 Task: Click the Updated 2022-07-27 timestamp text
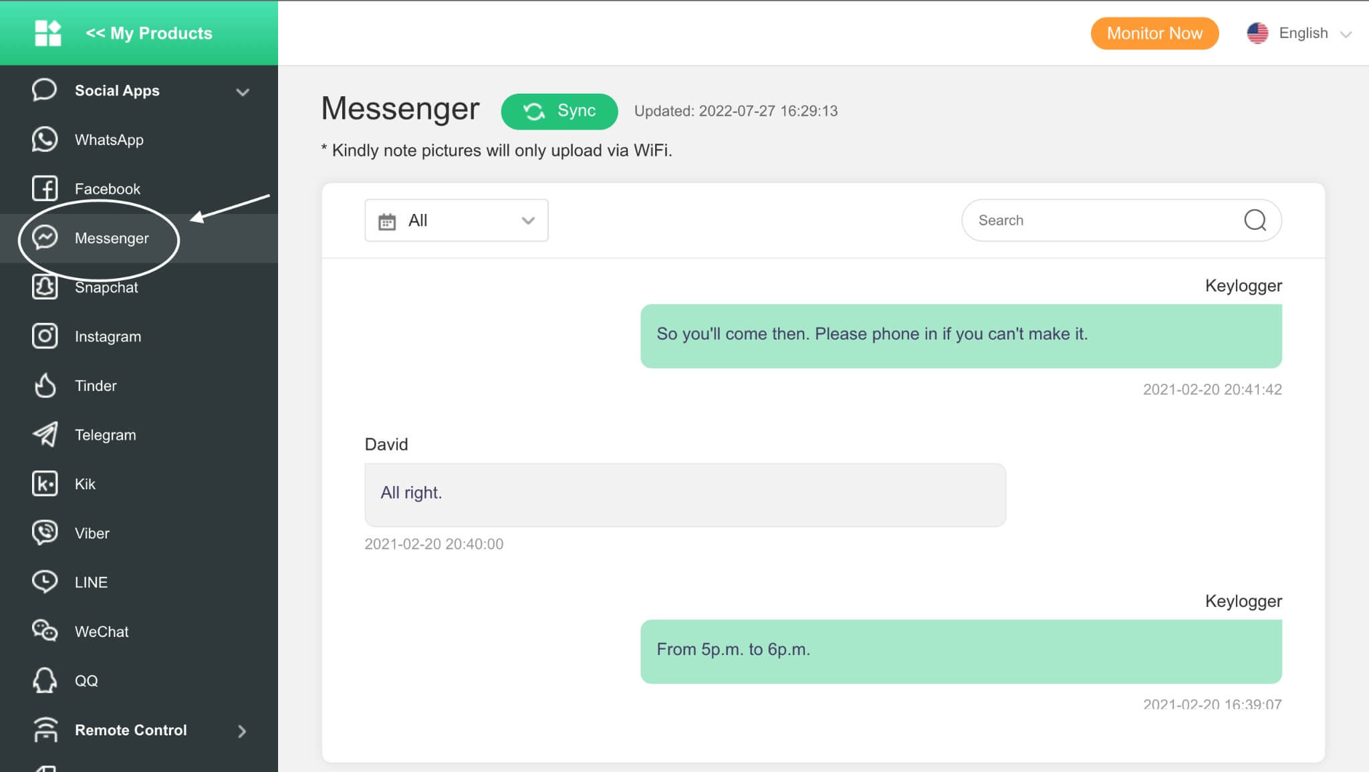click(x=736, y=111)
